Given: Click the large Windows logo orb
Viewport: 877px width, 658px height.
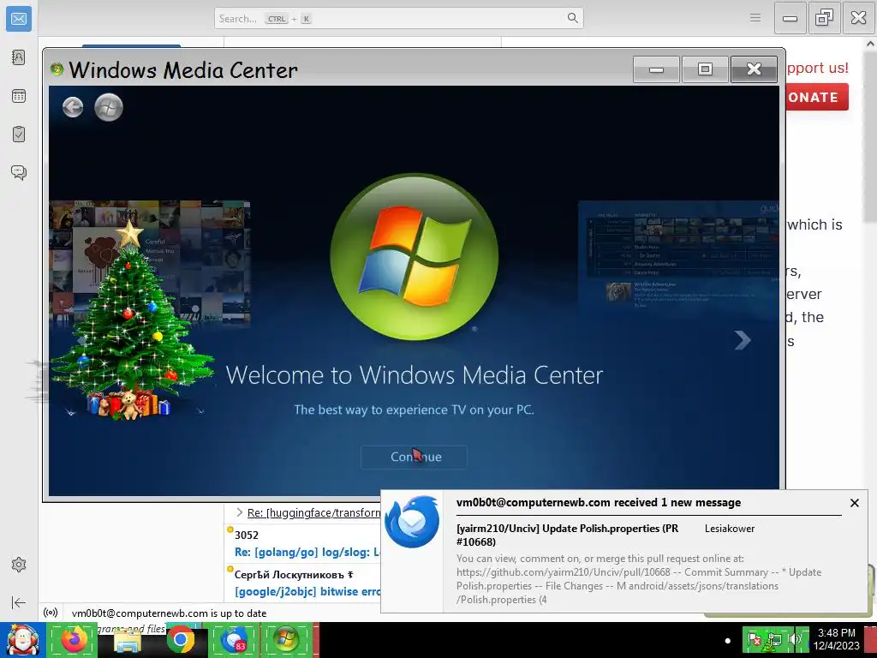Looking at the screenshot, I should pyautogui.click(x=414, y=257).
